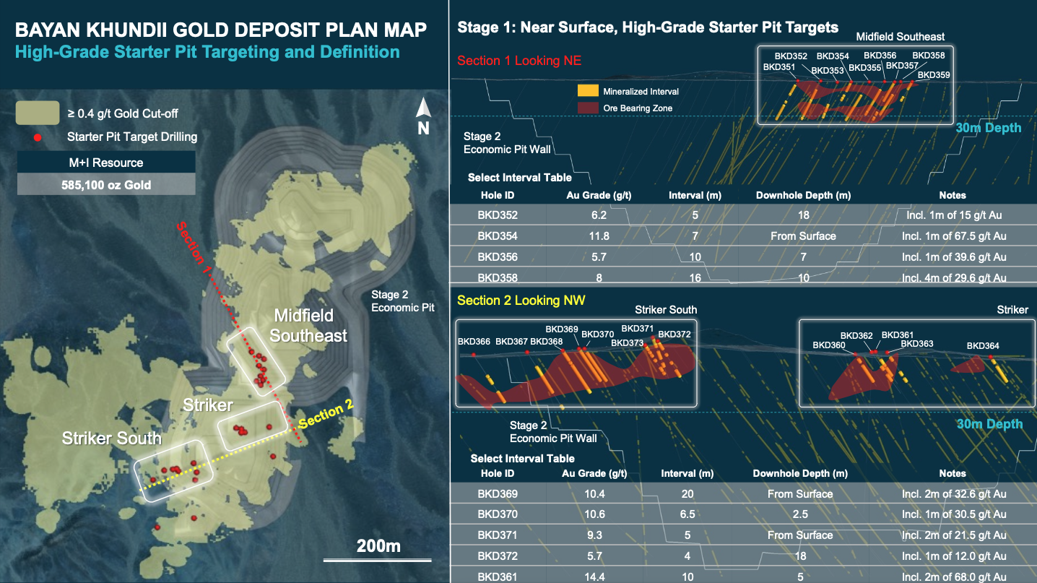Click the dark red Ore Bearing Zone swatch
This screenshot has height=583, width=1037.
[x=587, y=108]
